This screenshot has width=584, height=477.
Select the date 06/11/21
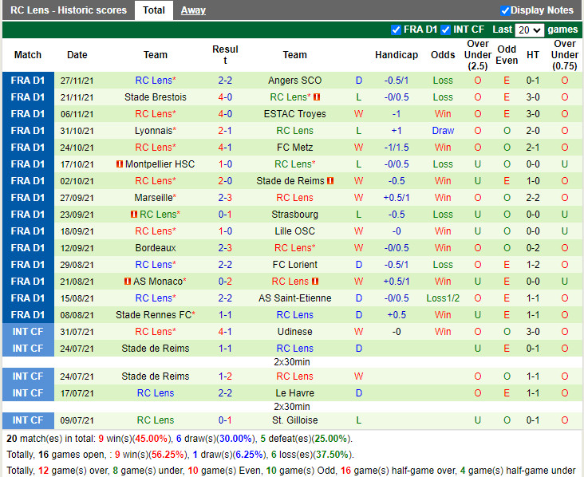(77, 114)
